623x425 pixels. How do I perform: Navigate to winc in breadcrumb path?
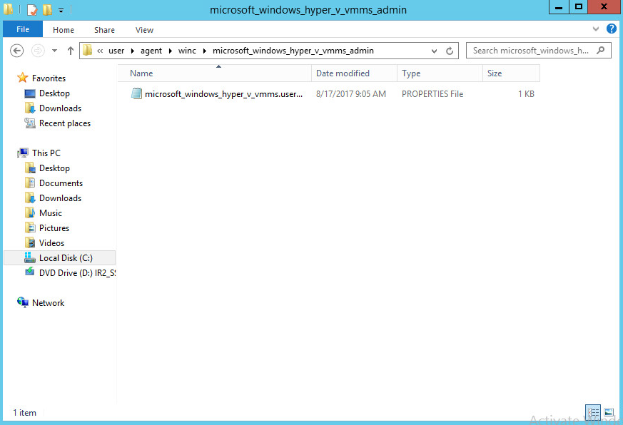click(x=187, y=51)
